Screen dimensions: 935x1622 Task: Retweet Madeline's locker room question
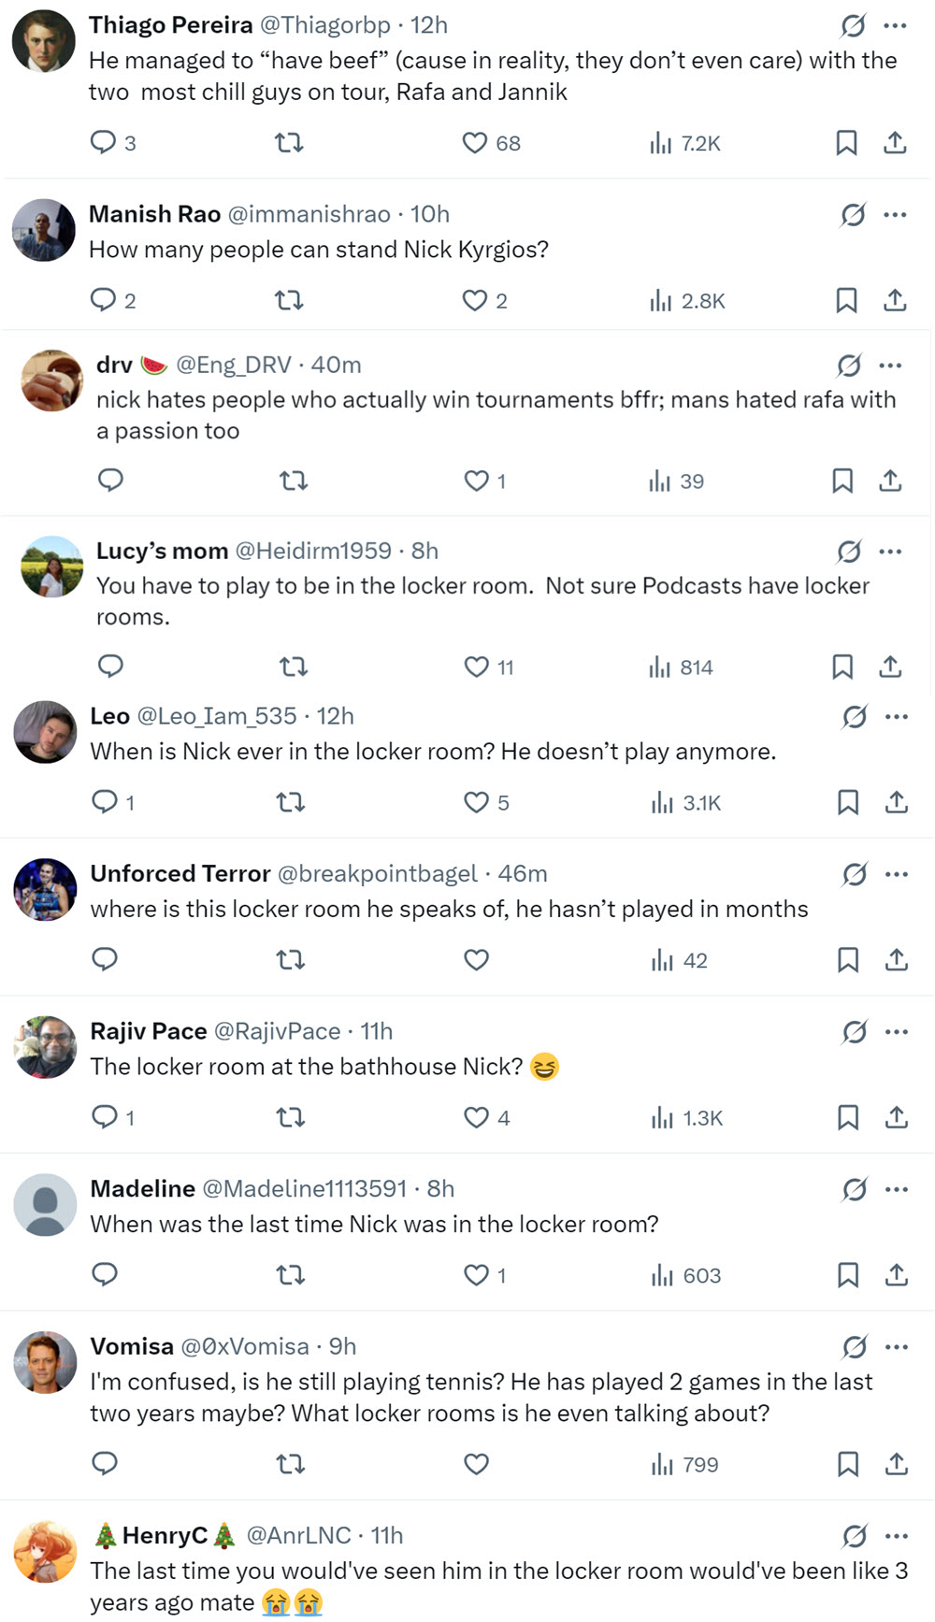point(291,1274)
